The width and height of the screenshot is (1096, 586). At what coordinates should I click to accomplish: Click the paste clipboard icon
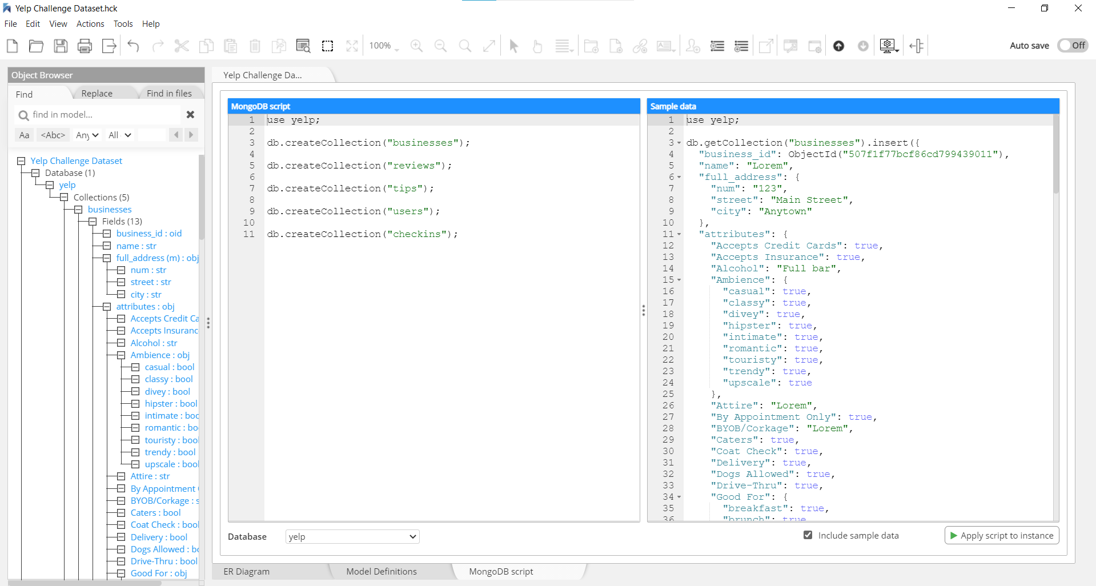pos(231,46)
